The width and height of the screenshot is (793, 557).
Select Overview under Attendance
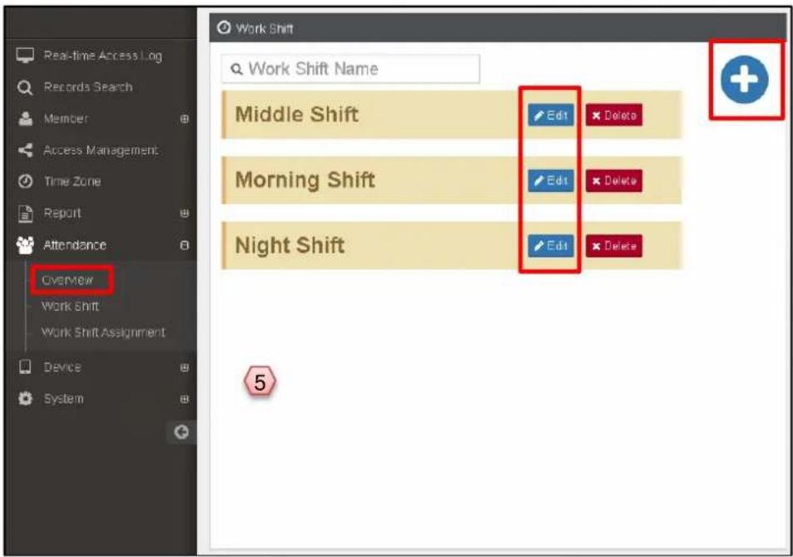[x=67, y=280]
